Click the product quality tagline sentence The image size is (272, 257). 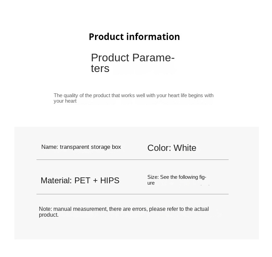point(133,98)
